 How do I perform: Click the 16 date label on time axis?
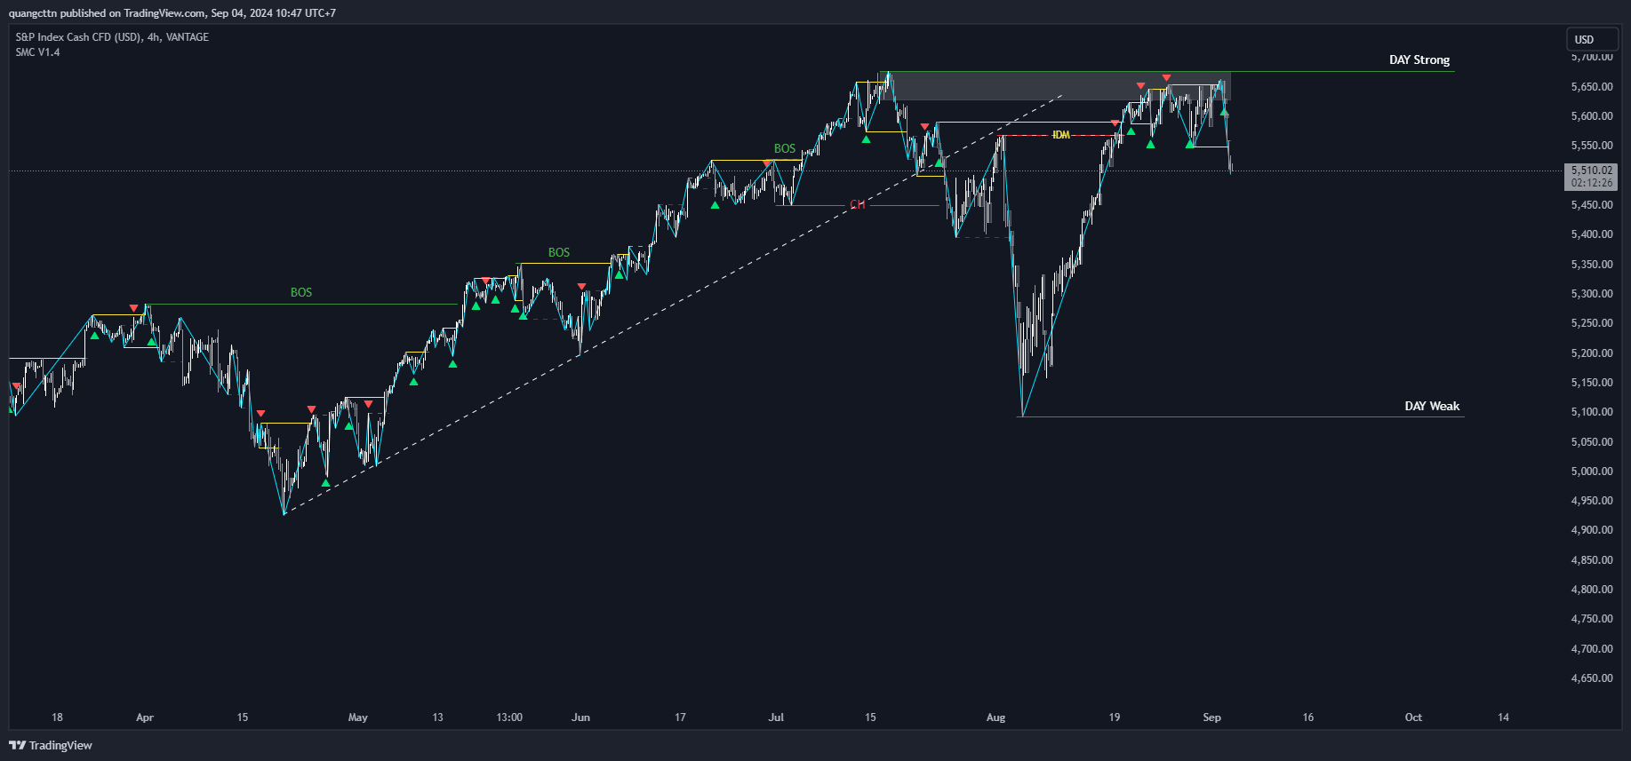1307,717
